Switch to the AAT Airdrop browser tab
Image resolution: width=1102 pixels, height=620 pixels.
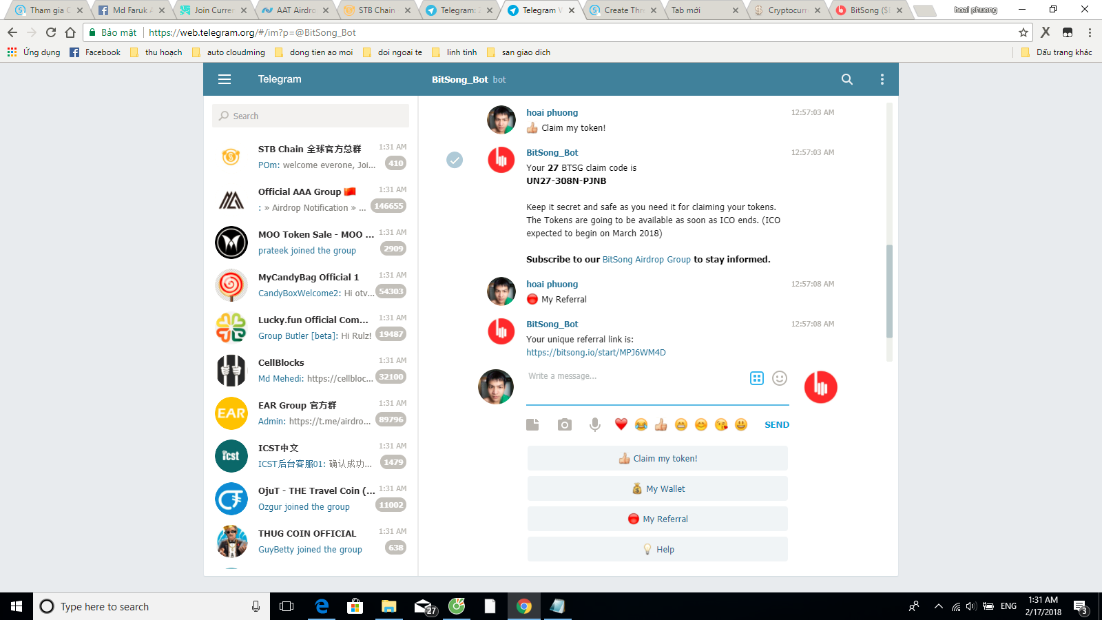pyautogui.click(x=294, y=10)
